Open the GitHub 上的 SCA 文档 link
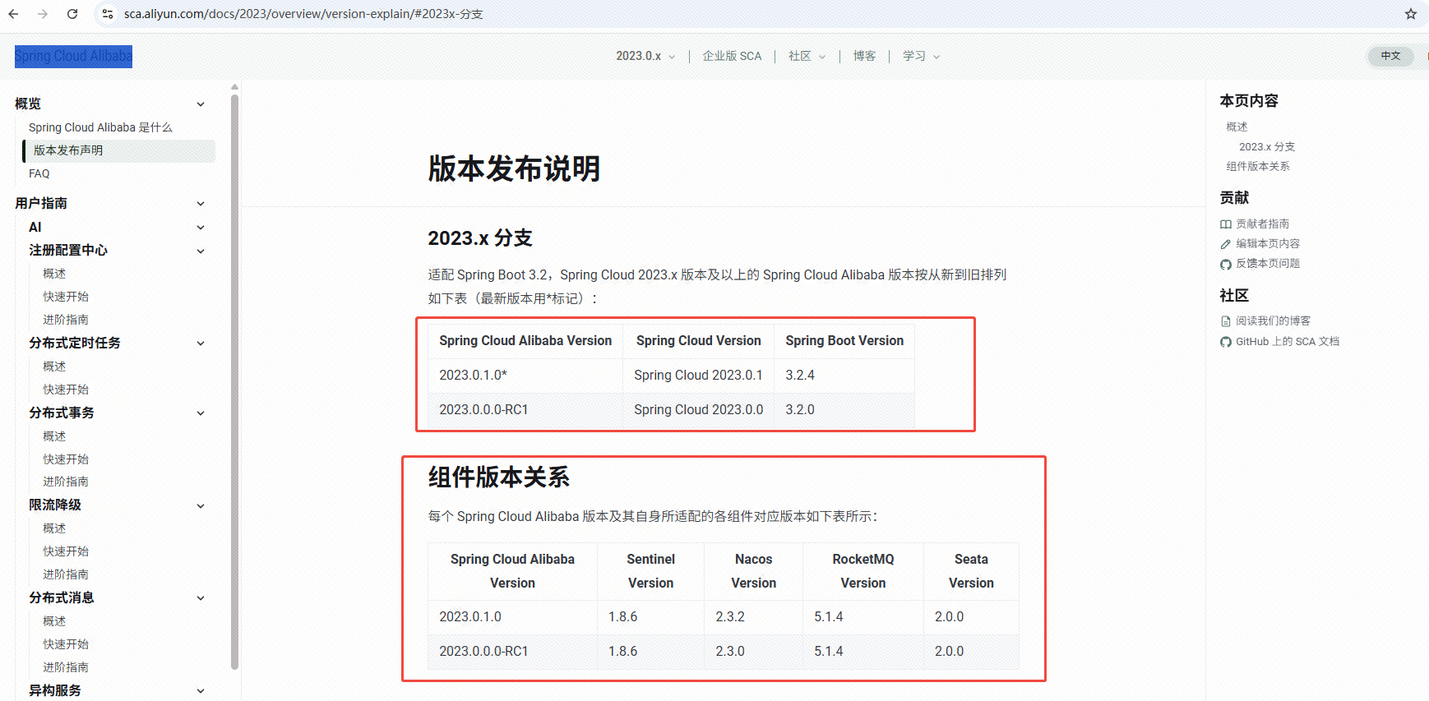This screenshot has width=1429, height=701. coord(1288,341)
